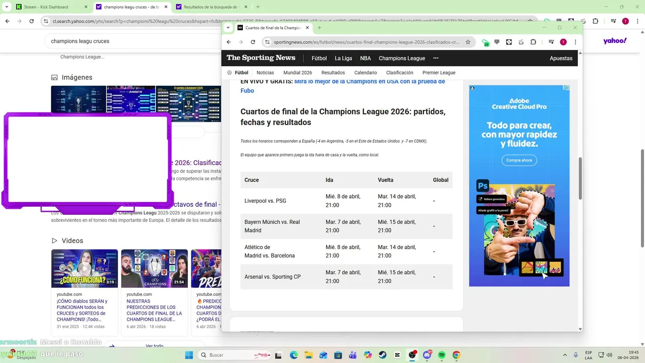The width and height of the screenshot is (645, 363).
Task: Click the taskbar Buscar search box
Action: click(x=234, y=355)
